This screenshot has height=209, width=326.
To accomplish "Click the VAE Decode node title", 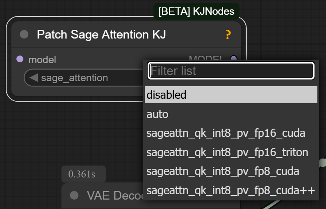I will click(115, 195).
